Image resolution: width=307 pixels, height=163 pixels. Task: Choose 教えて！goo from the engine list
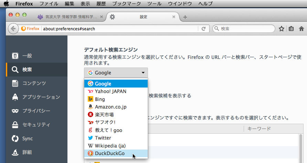pos(116,130)
